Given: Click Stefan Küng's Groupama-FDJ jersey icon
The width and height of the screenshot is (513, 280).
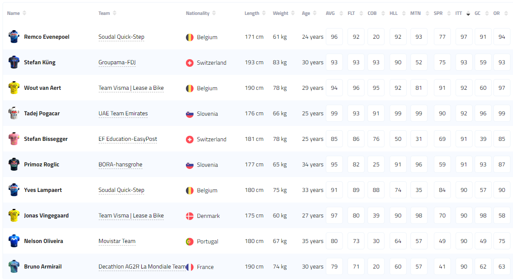Looking at the screenshot, I should [x=14, y=63].
